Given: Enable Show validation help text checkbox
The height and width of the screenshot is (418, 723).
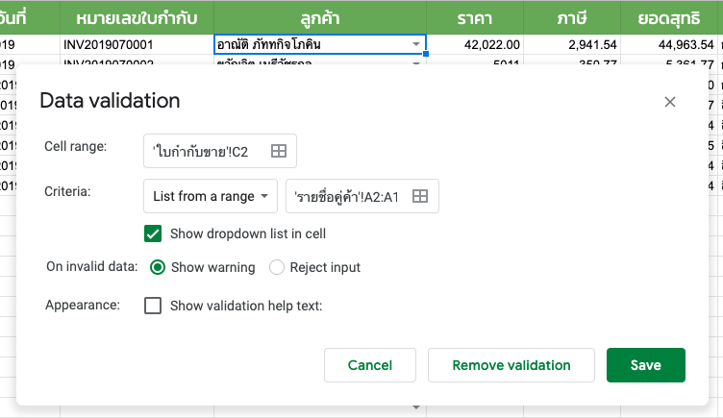Looking at the screenshot, I should [153, 306].
